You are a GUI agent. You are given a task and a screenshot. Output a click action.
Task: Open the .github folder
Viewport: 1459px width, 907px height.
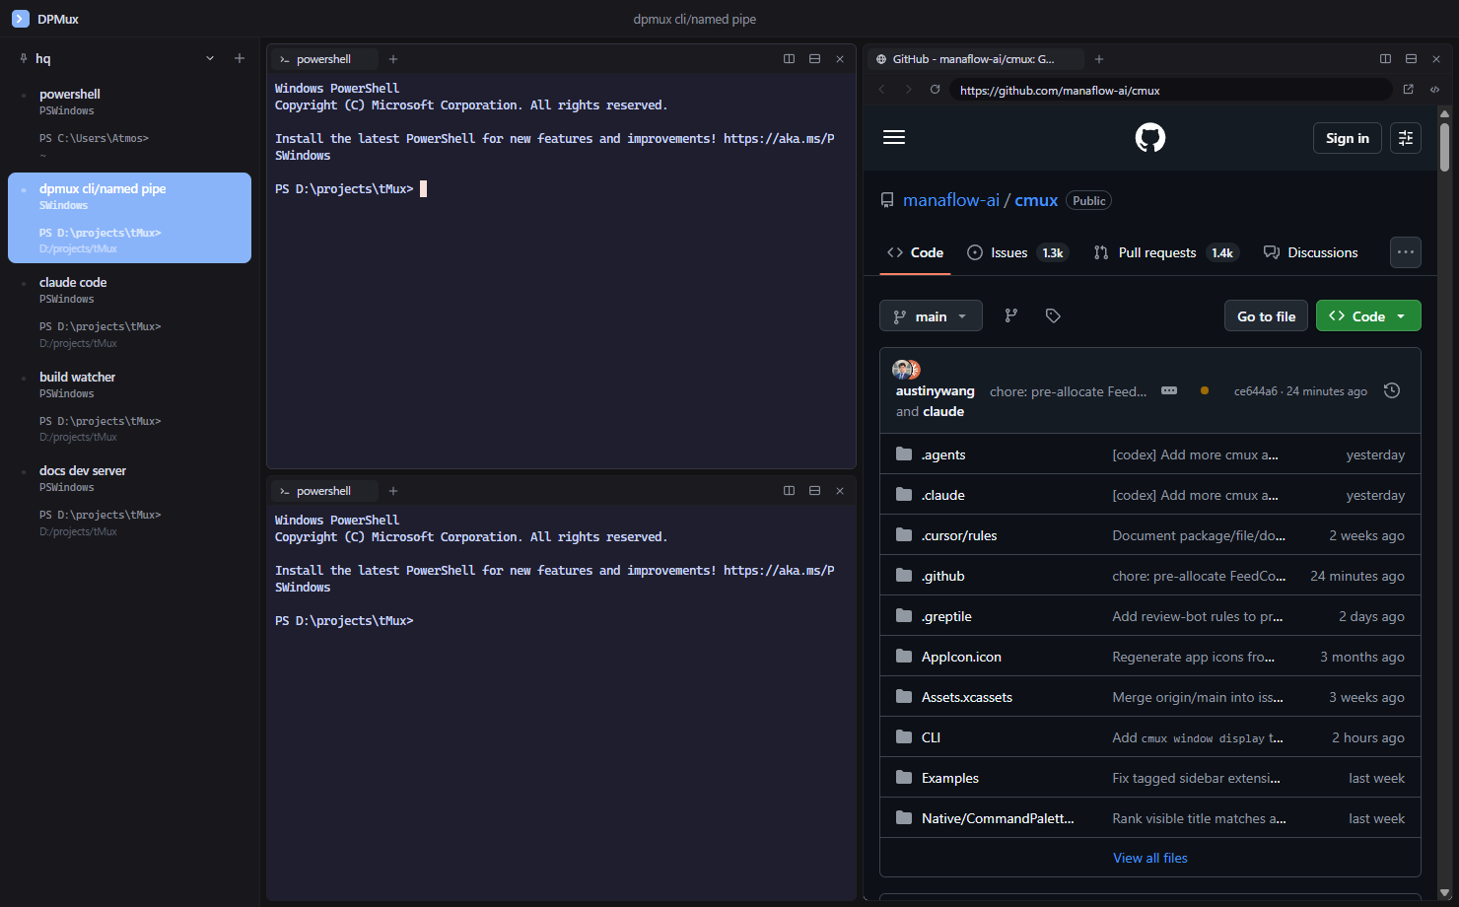tap(943, 576)
